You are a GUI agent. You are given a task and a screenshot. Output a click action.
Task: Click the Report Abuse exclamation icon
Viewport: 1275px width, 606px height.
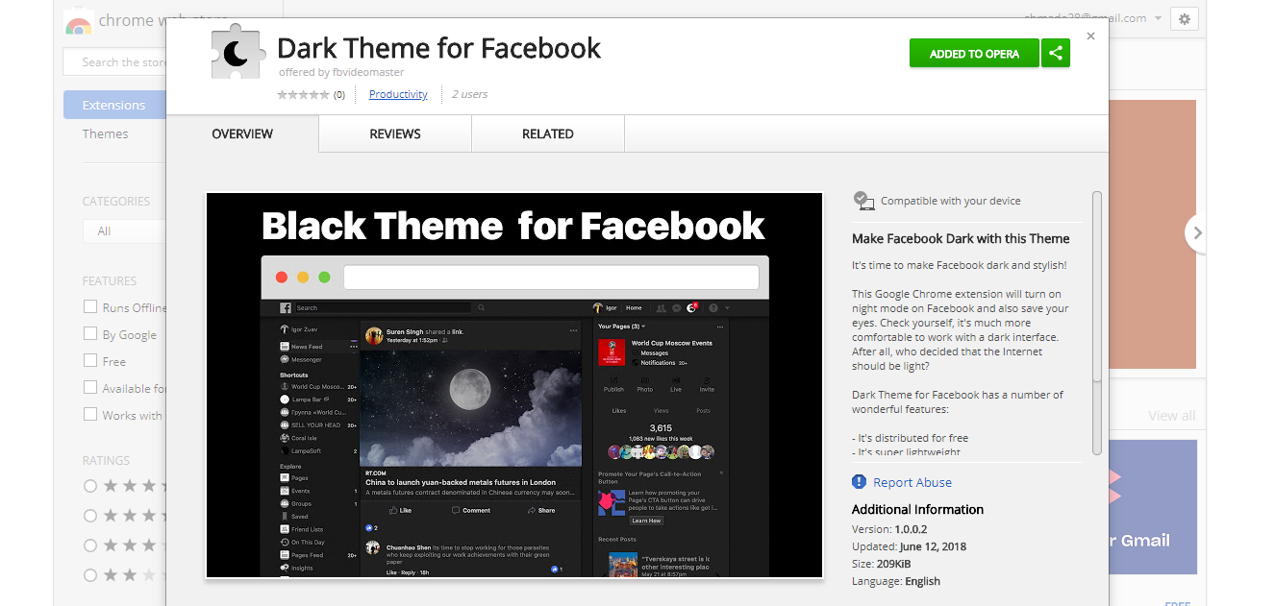(859, 482)
